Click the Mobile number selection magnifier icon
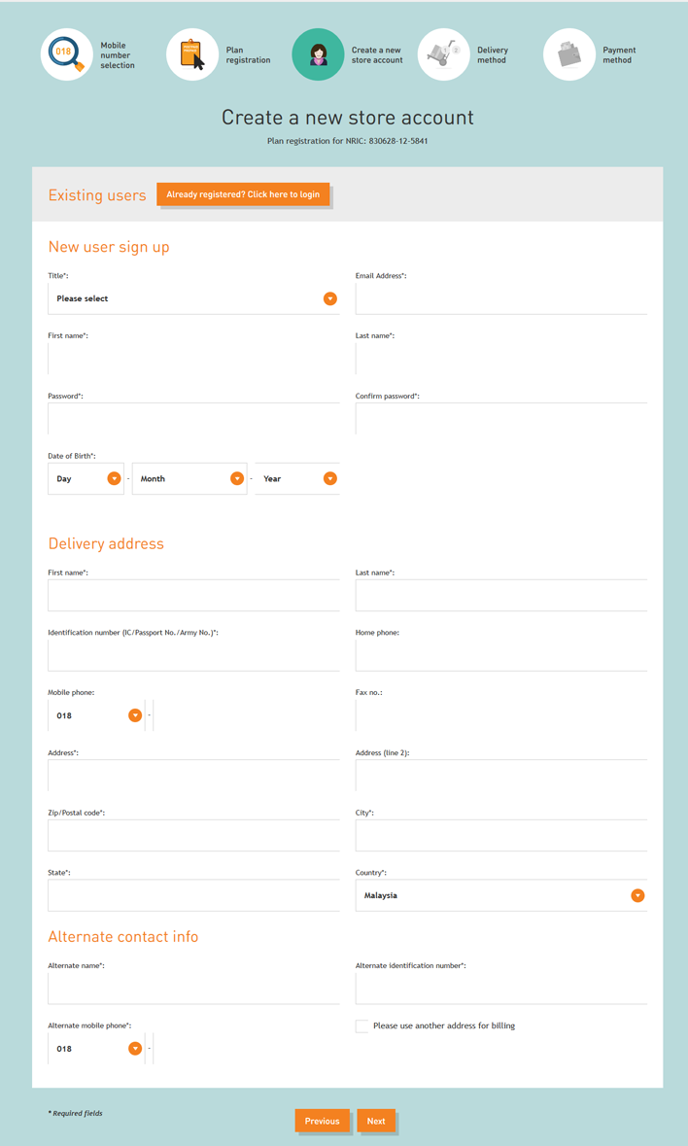 click(66, 54)
